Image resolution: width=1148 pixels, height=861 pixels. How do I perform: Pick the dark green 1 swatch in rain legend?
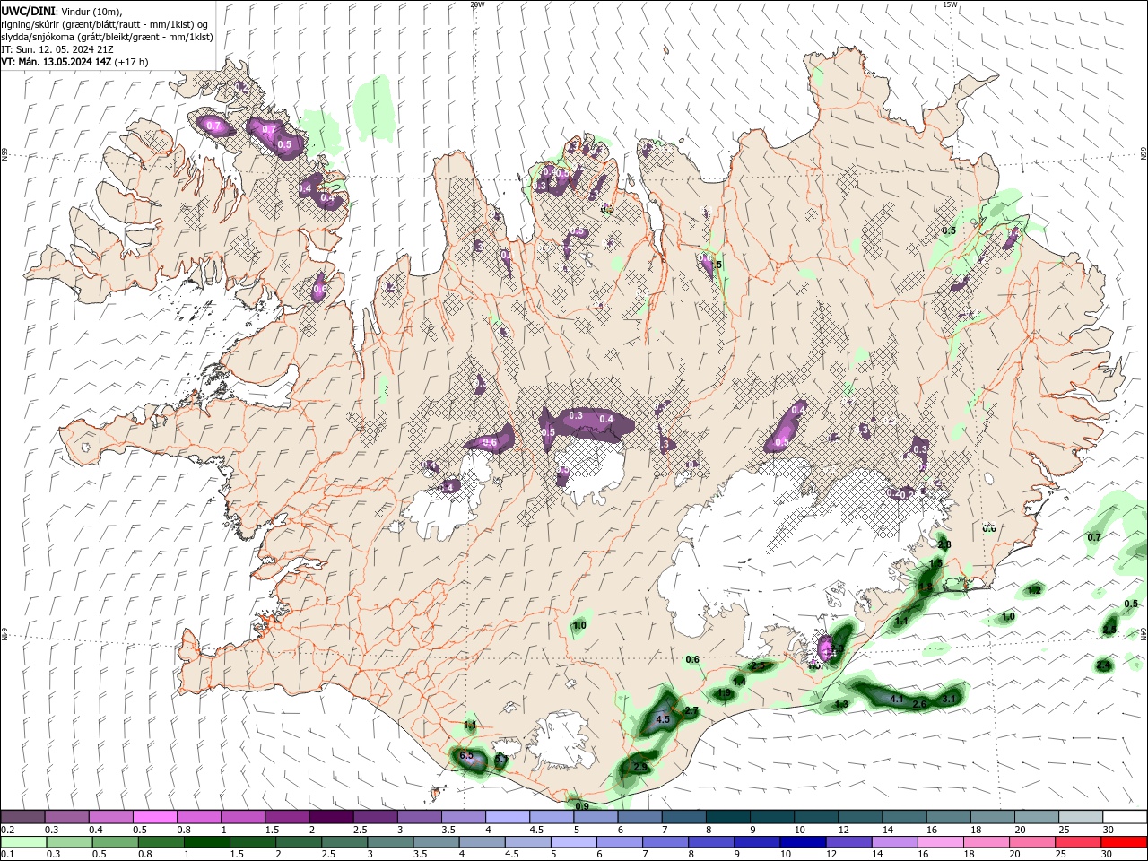click(206, 842)
